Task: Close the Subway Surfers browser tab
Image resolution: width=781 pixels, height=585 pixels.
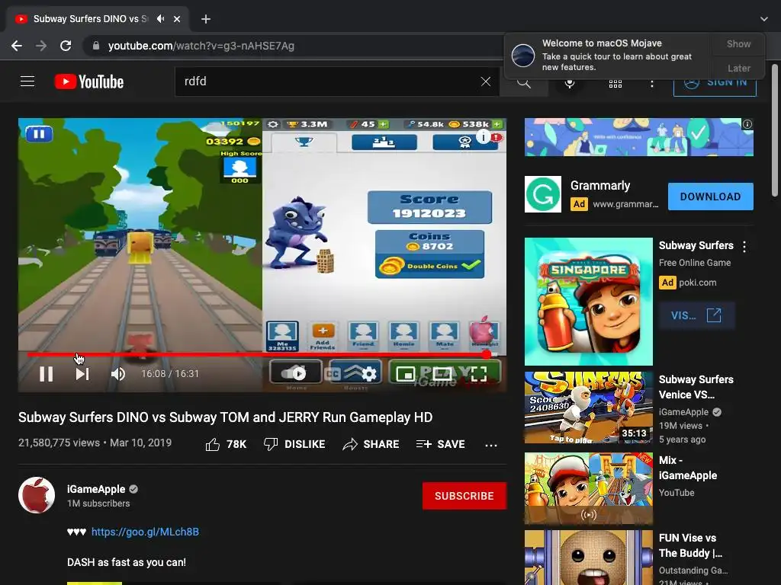Action: tap(177, 19)
